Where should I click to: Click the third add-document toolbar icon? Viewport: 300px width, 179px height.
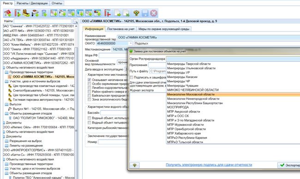(x=72, y=13)
